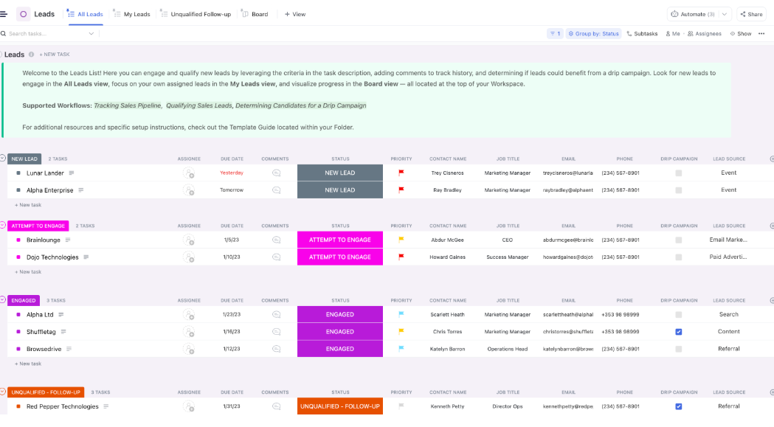Image resolution: width=774 pixels, height=427 pixels.
Task: Open the hamburger sidebar menu
Action: 4,14
